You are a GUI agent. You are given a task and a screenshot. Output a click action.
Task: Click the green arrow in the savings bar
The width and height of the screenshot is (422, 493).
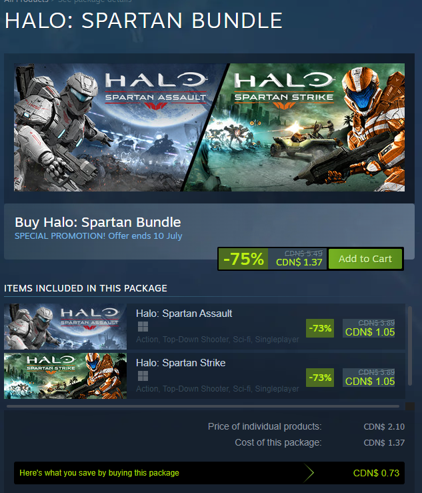pyautogui.click(x=309, y=472)
